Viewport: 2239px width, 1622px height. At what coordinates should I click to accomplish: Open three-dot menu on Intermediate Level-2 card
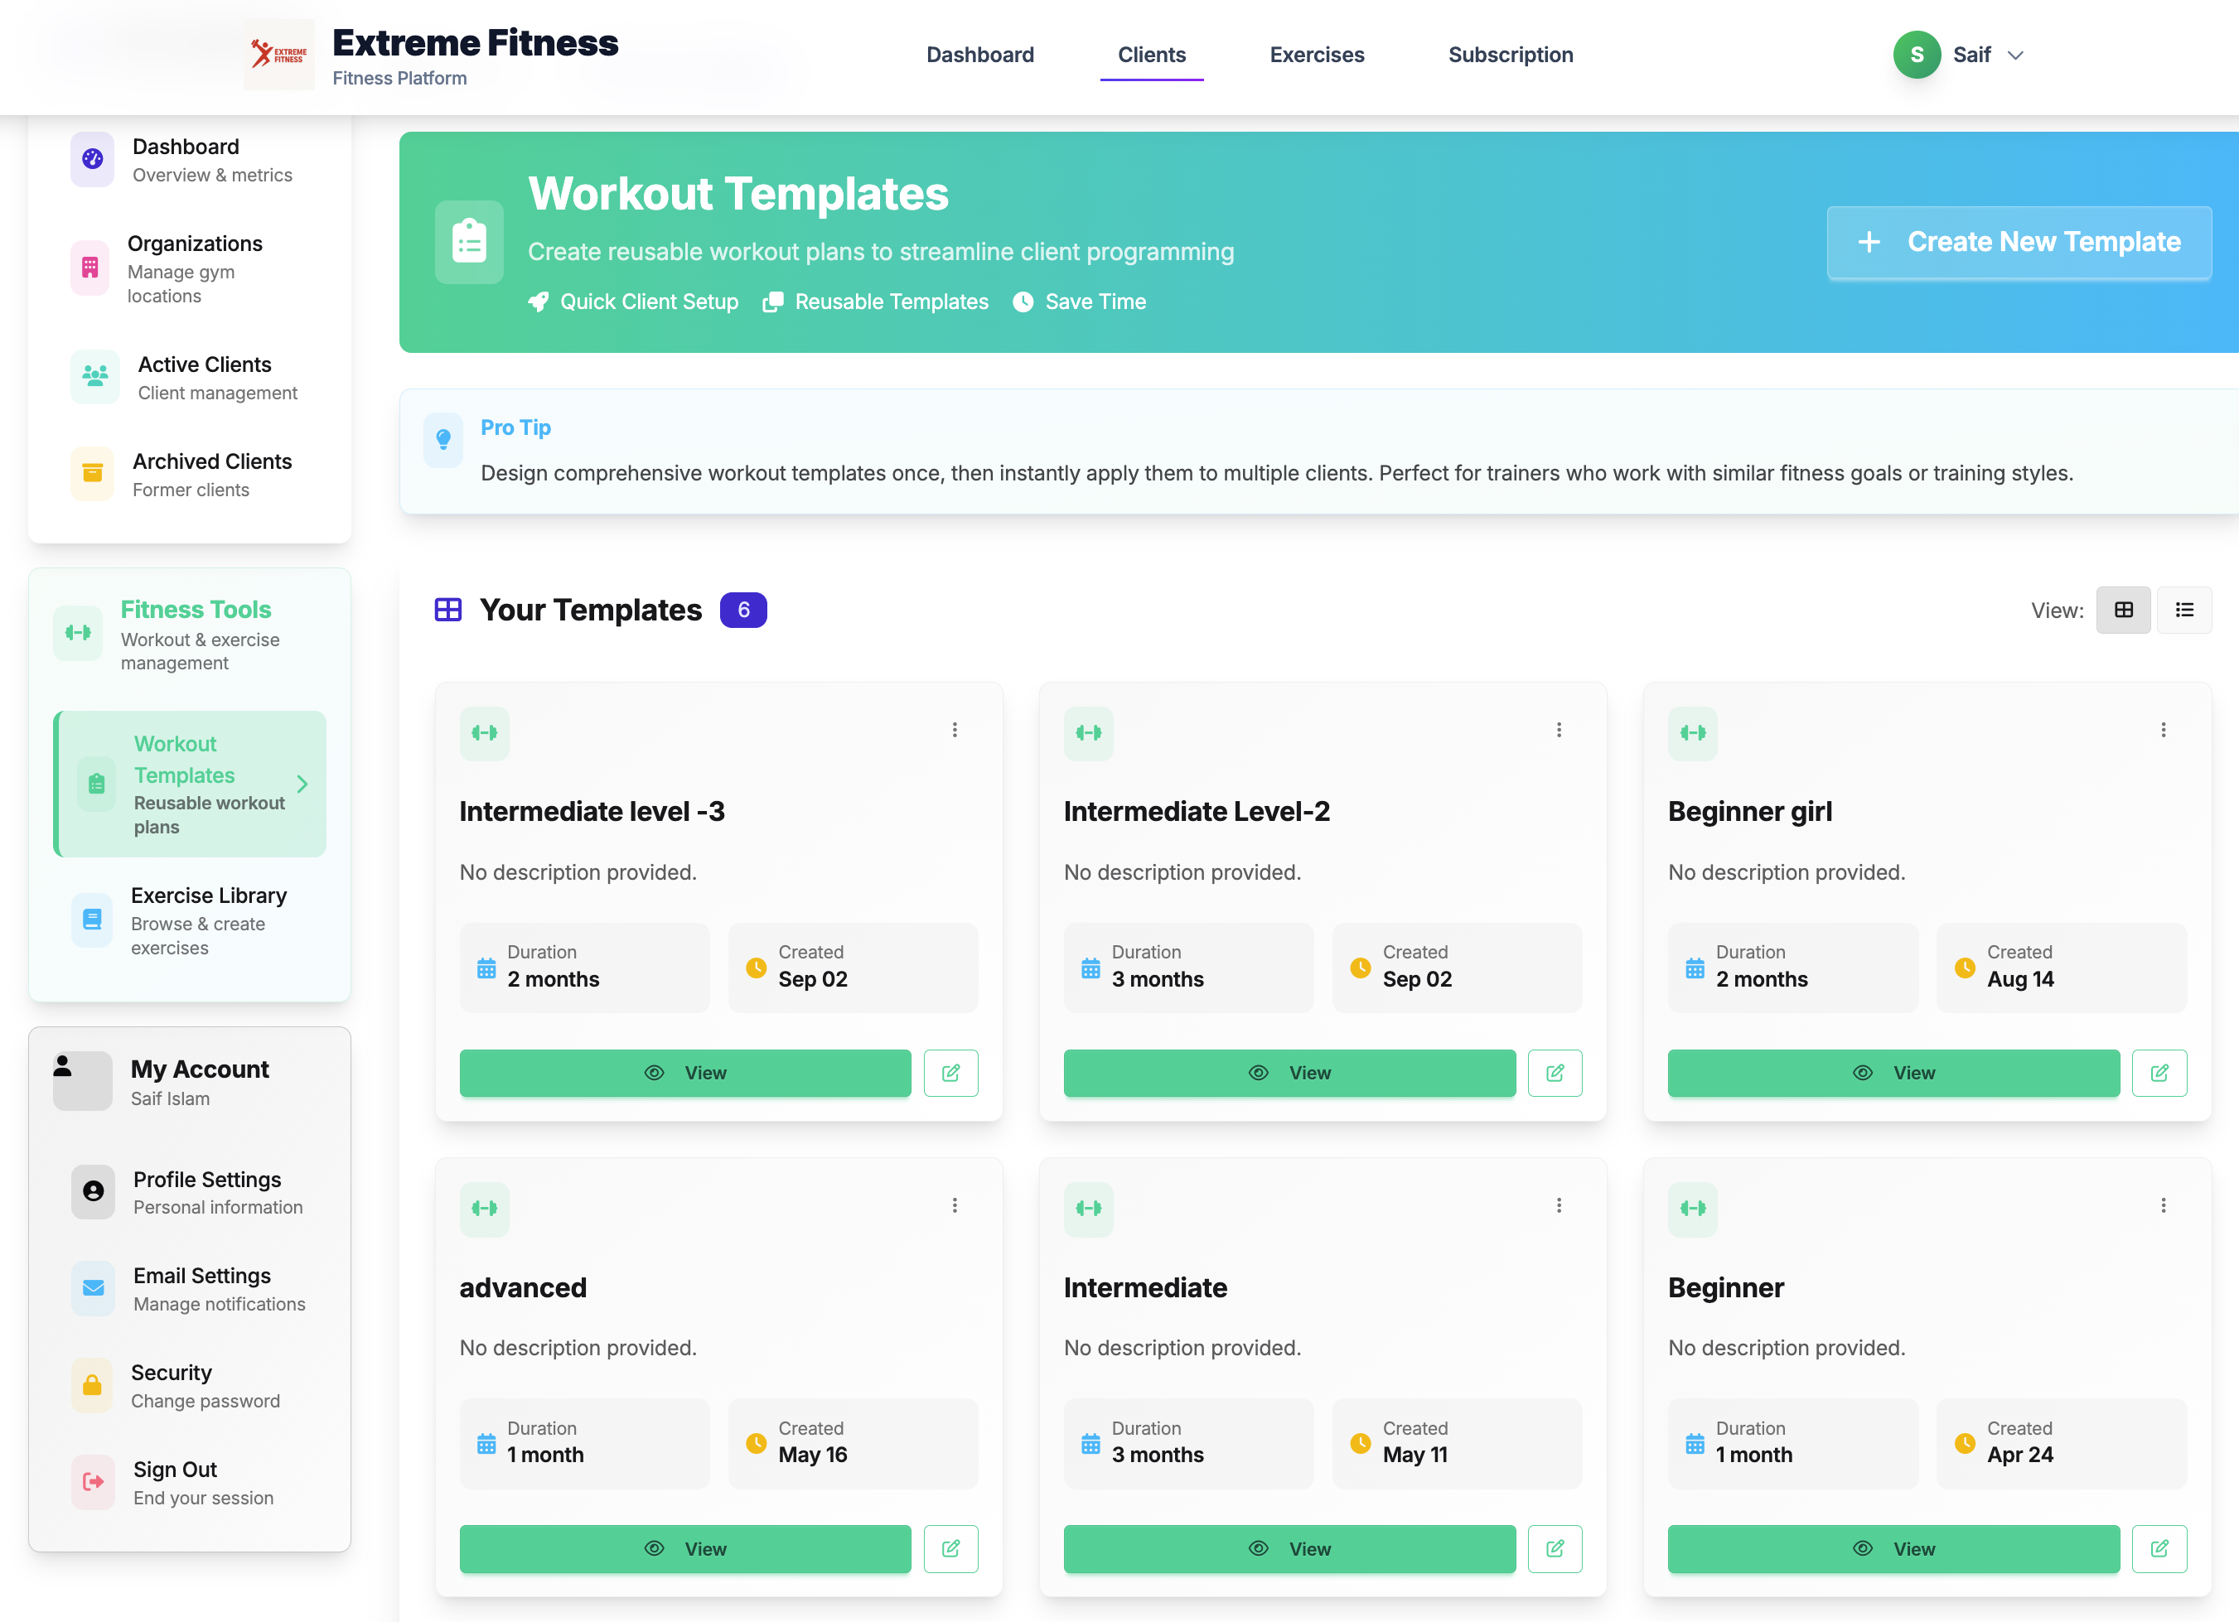point(1558,730)
